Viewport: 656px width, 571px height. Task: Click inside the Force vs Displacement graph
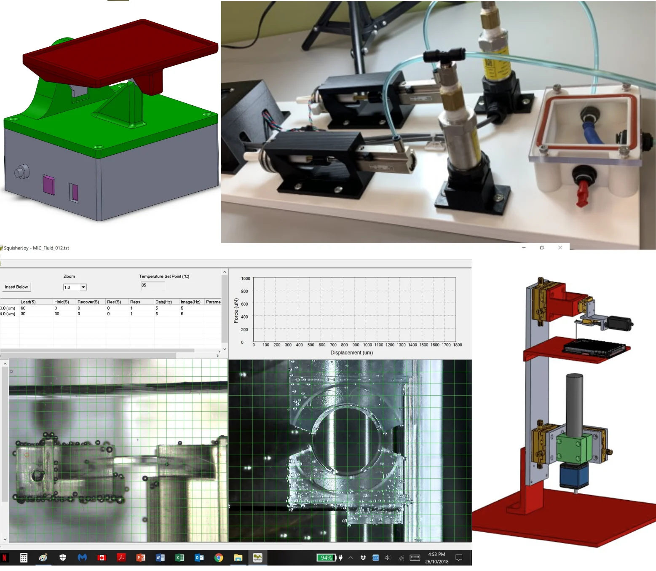tap(354, 309)
